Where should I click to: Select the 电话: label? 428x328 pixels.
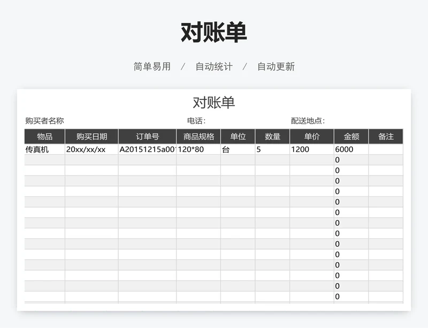196,121
